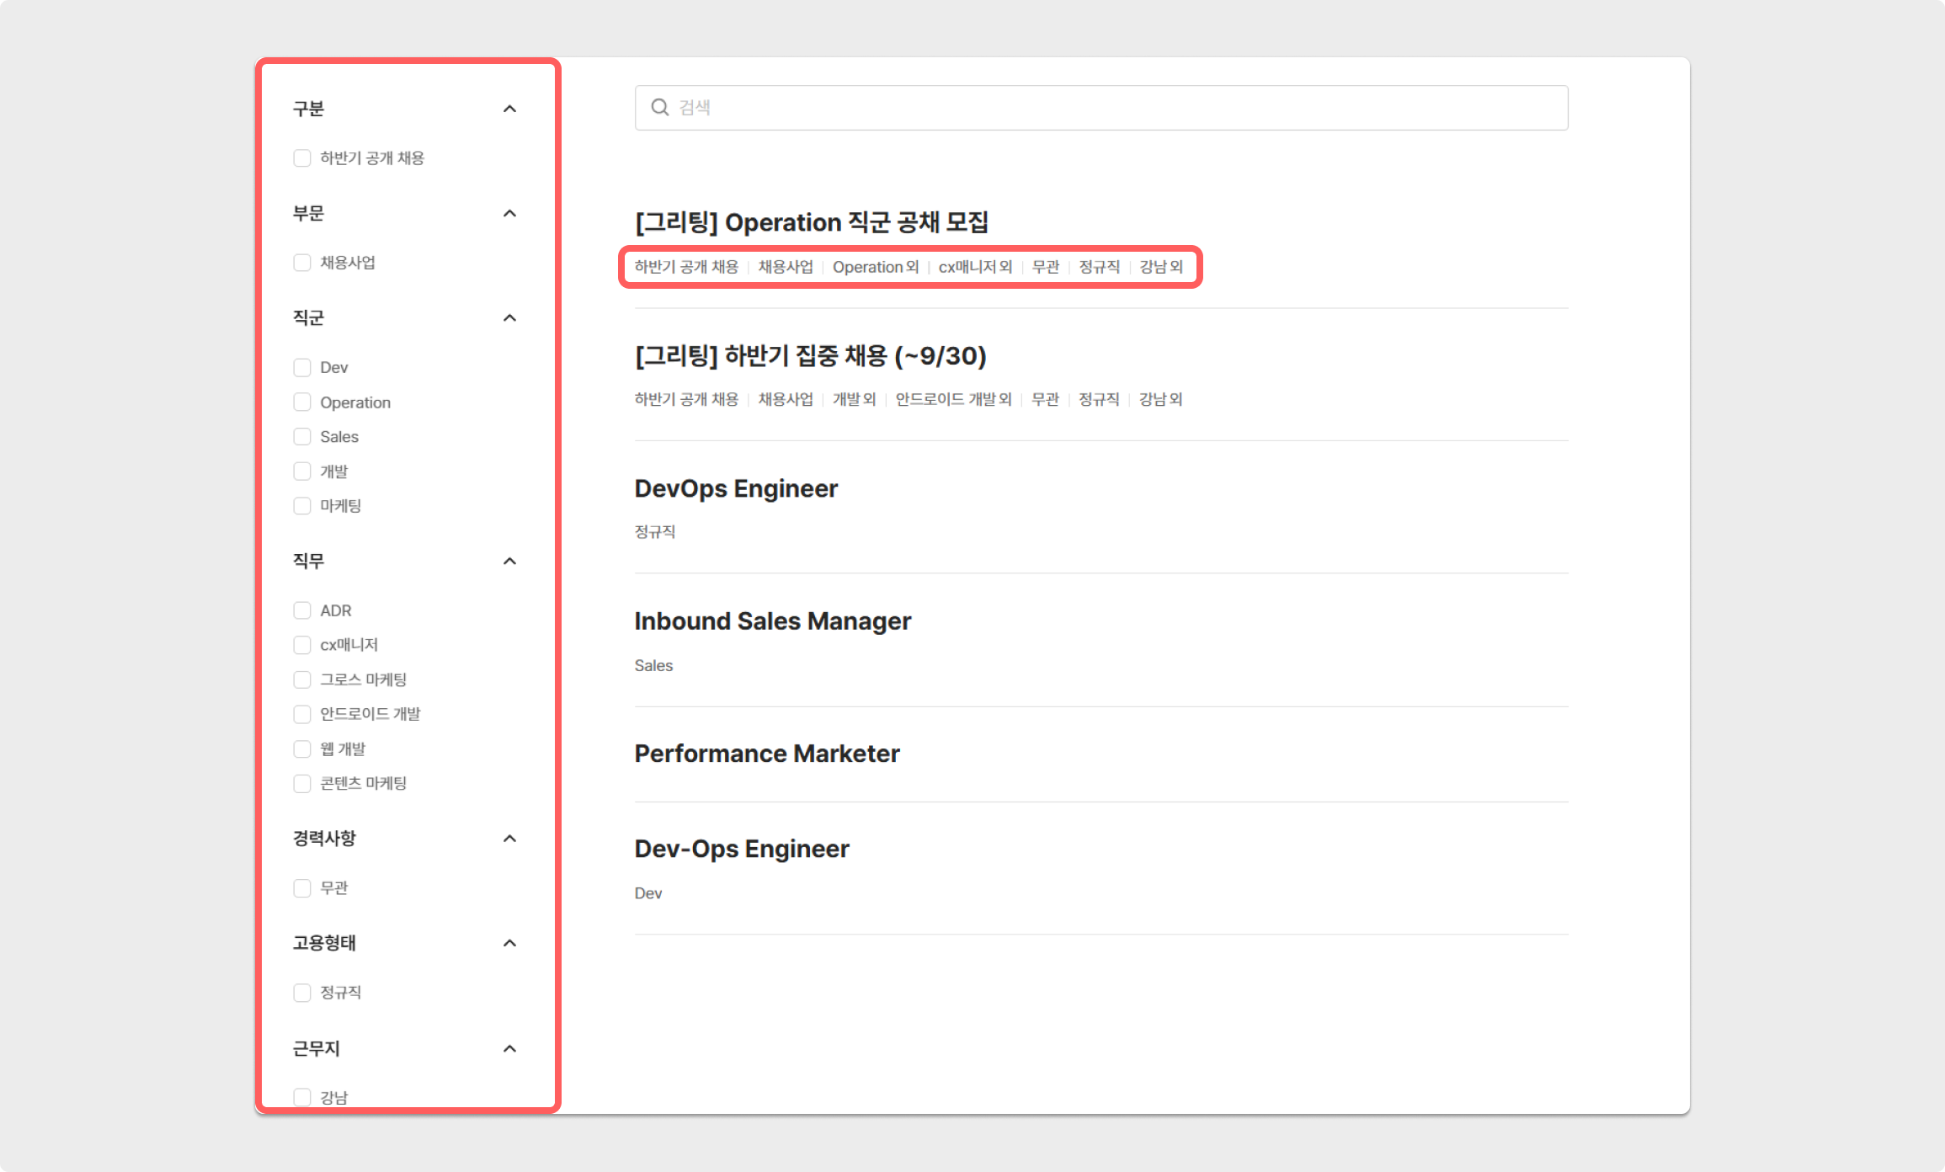Open [그리팅] Operation 직군 공채 모집 posting

coord(811,223)
